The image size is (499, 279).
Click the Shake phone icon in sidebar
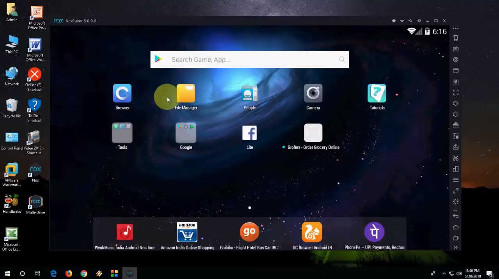pos(455,38)
